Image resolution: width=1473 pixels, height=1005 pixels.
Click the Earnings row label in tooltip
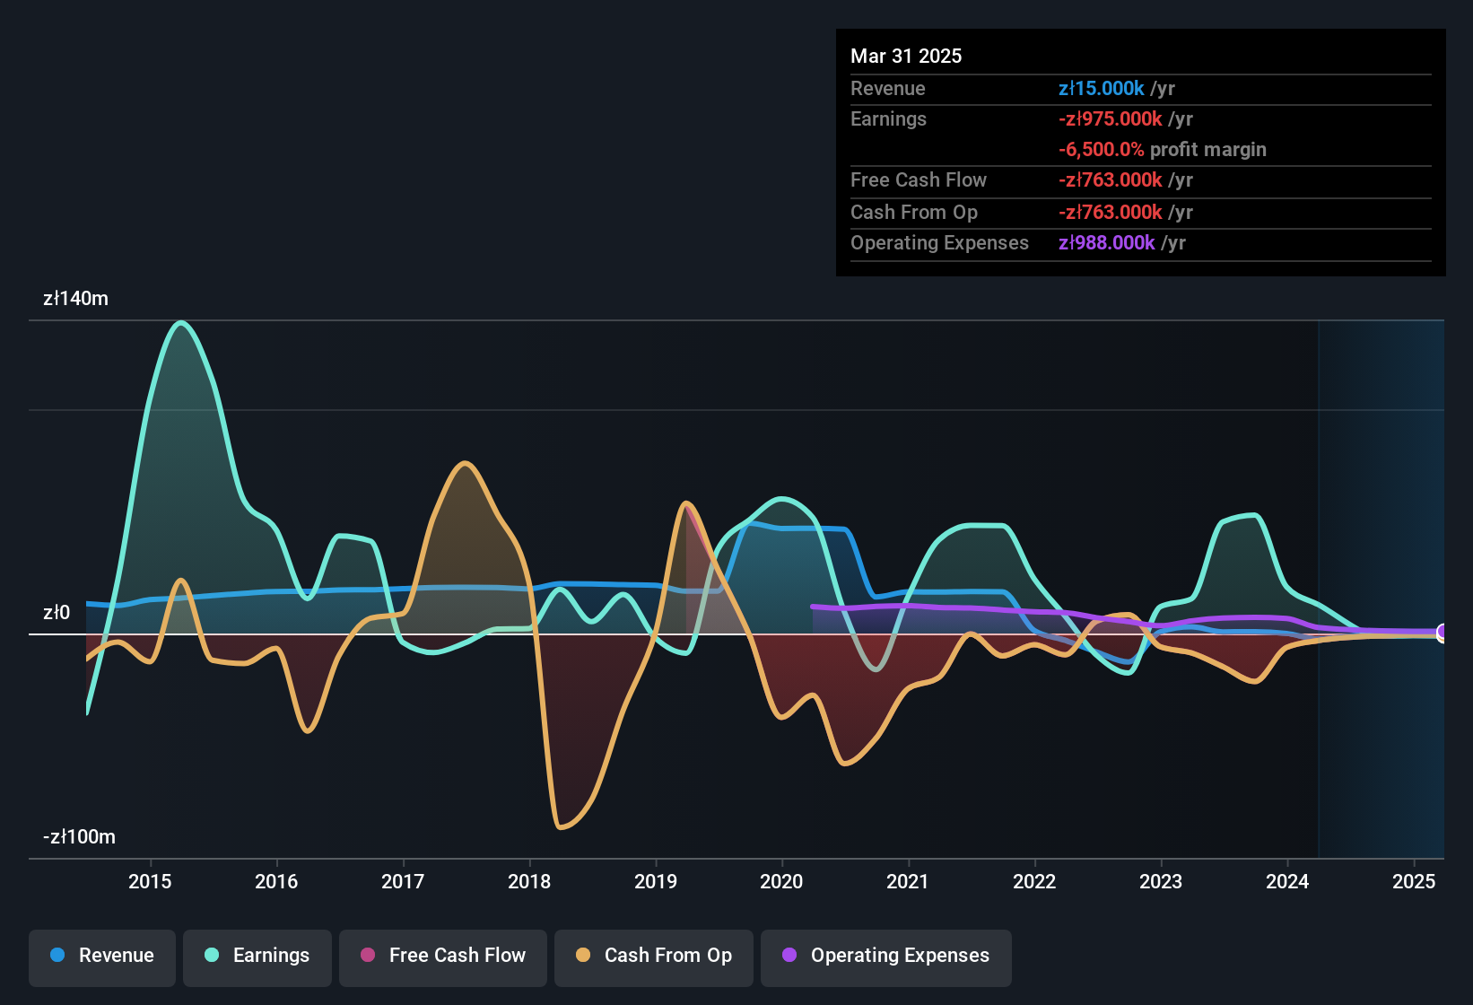click(x=888, y=118)
